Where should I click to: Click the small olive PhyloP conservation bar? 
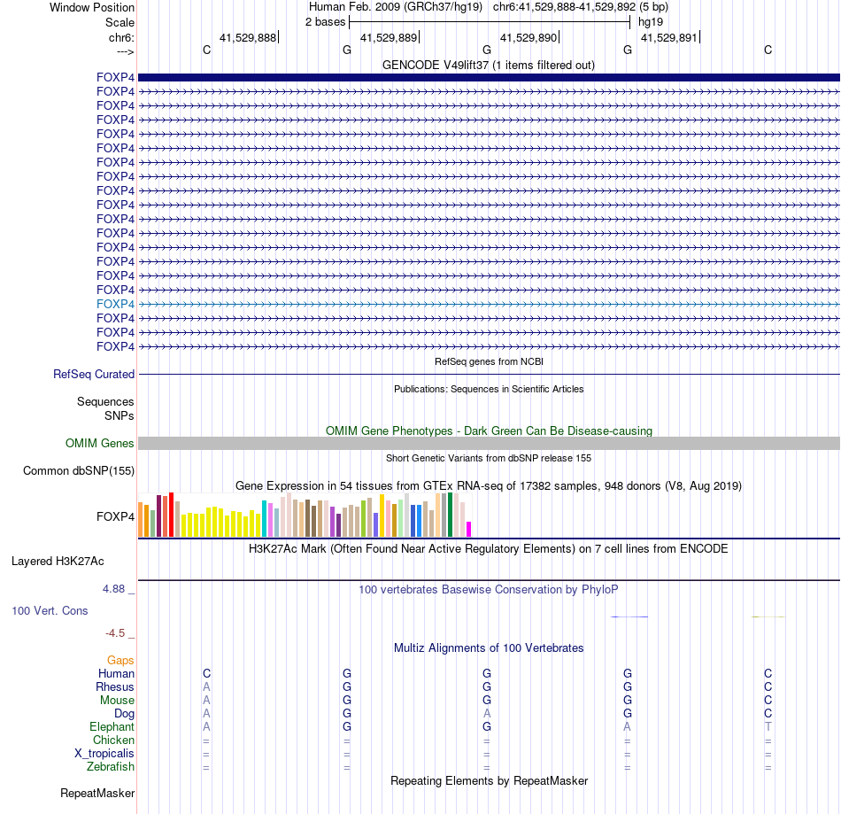(x=768, y=616)
